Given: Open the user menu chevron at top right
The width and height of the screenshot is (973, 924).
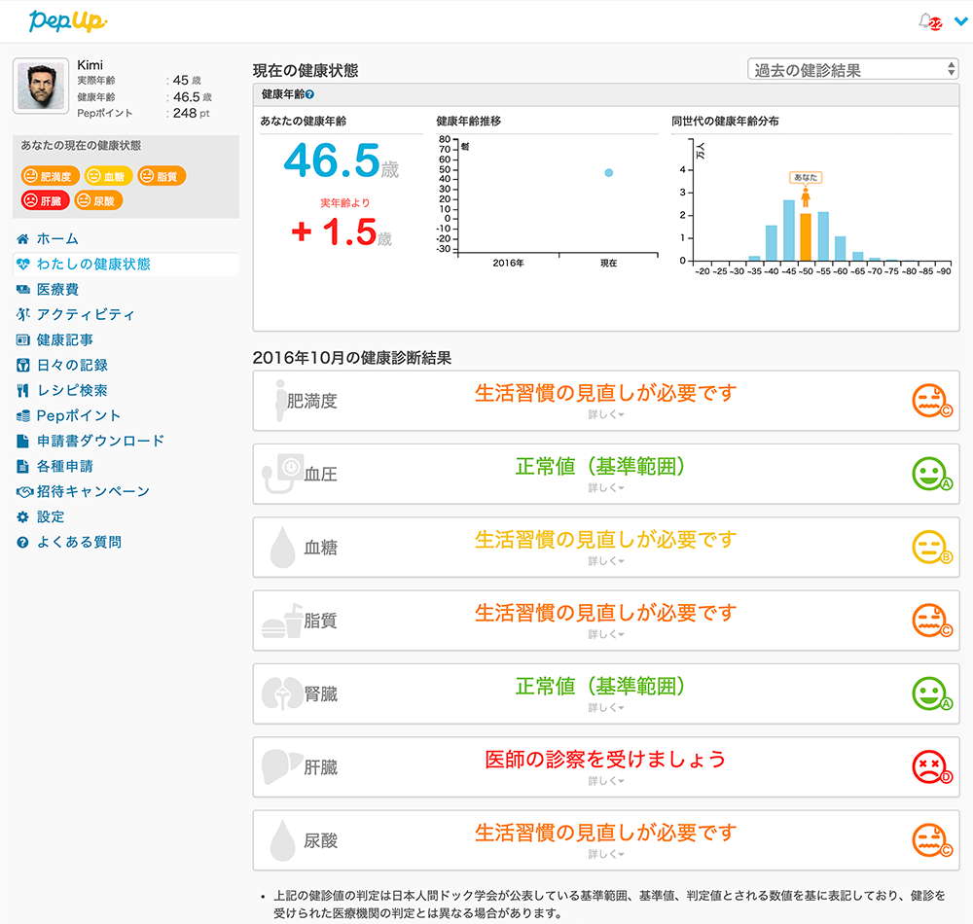Looking at the screenshot, I should tap(961, 21).
